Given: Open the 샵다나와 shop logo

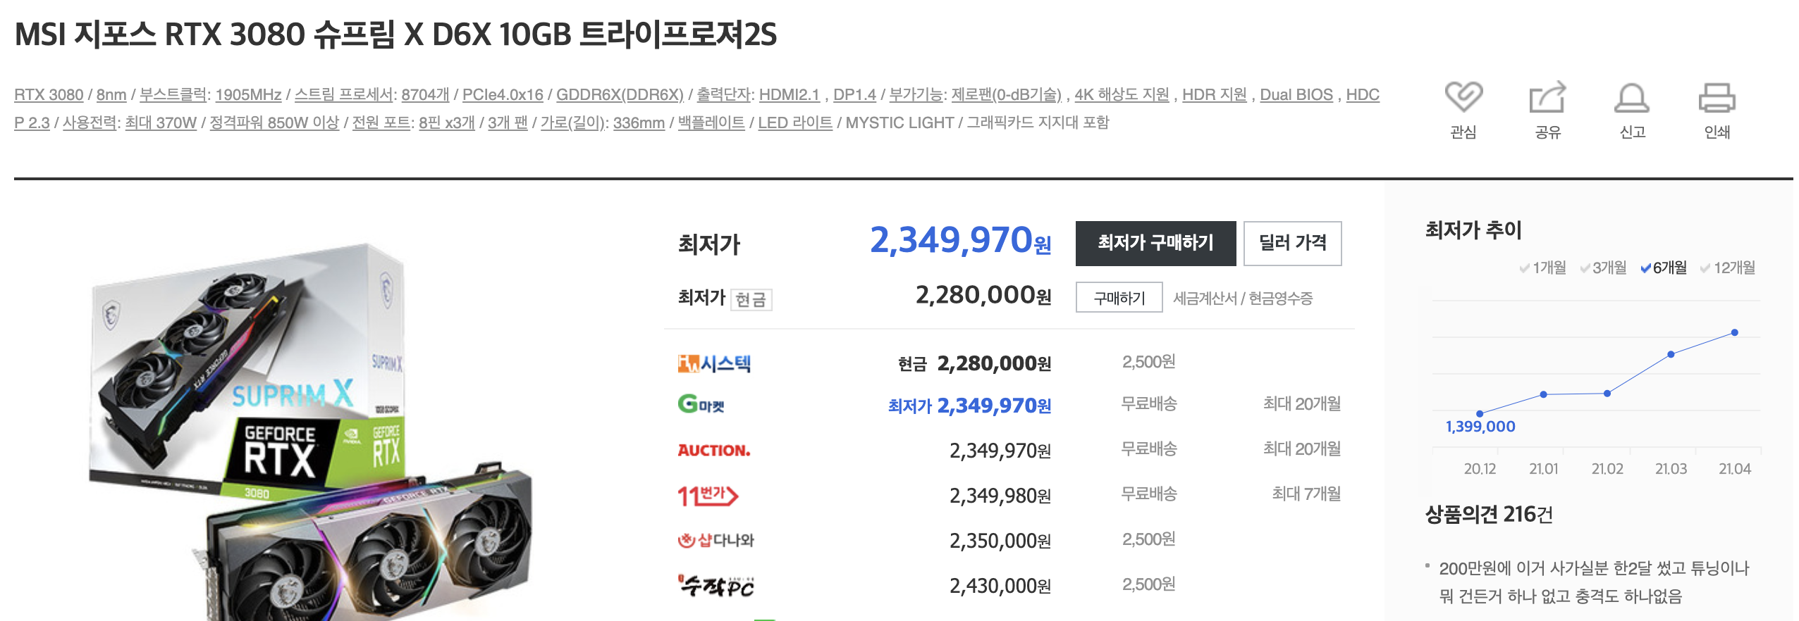Looking at the screenshot, I should click(x=716, y=540).
